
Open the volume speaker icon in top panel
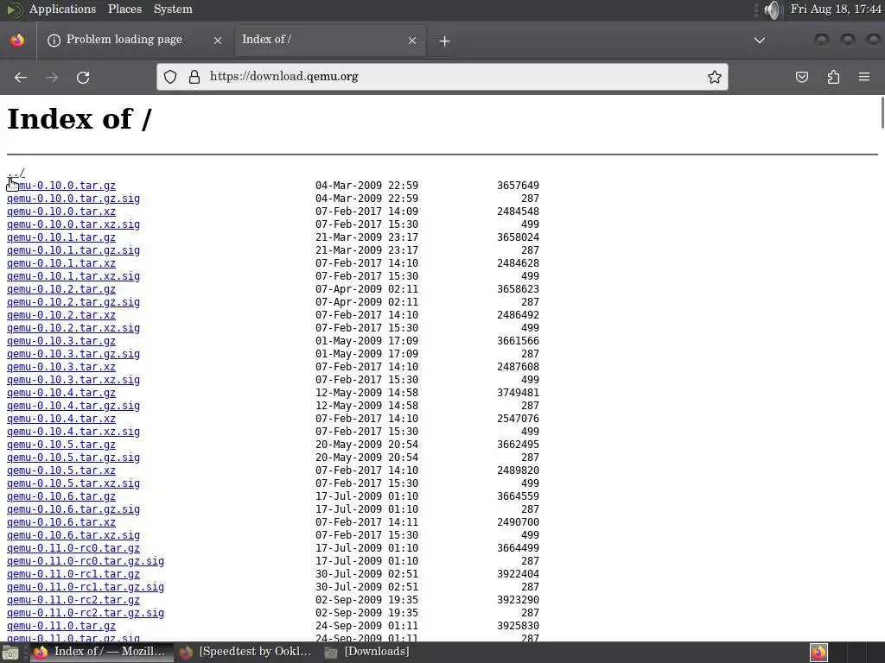point(772,9)
